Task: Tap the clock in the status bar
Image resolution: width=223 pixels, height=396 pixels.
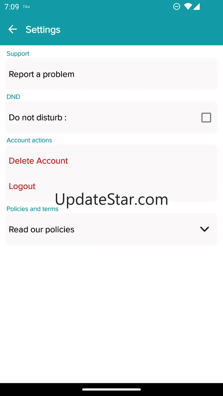Action: [x=11, y=7]
